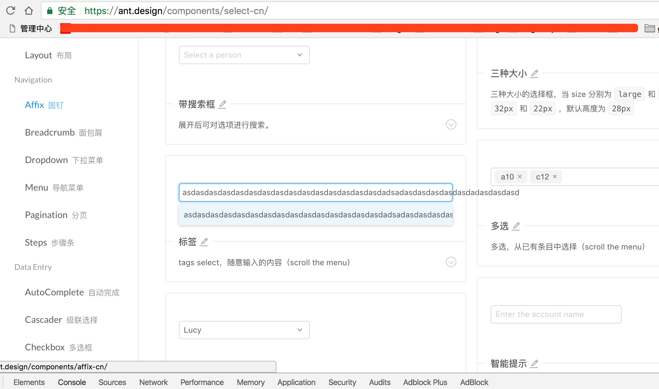Switch to the Elements DevTools tab
Screen dimensions: 659x389
pos(29,382)
